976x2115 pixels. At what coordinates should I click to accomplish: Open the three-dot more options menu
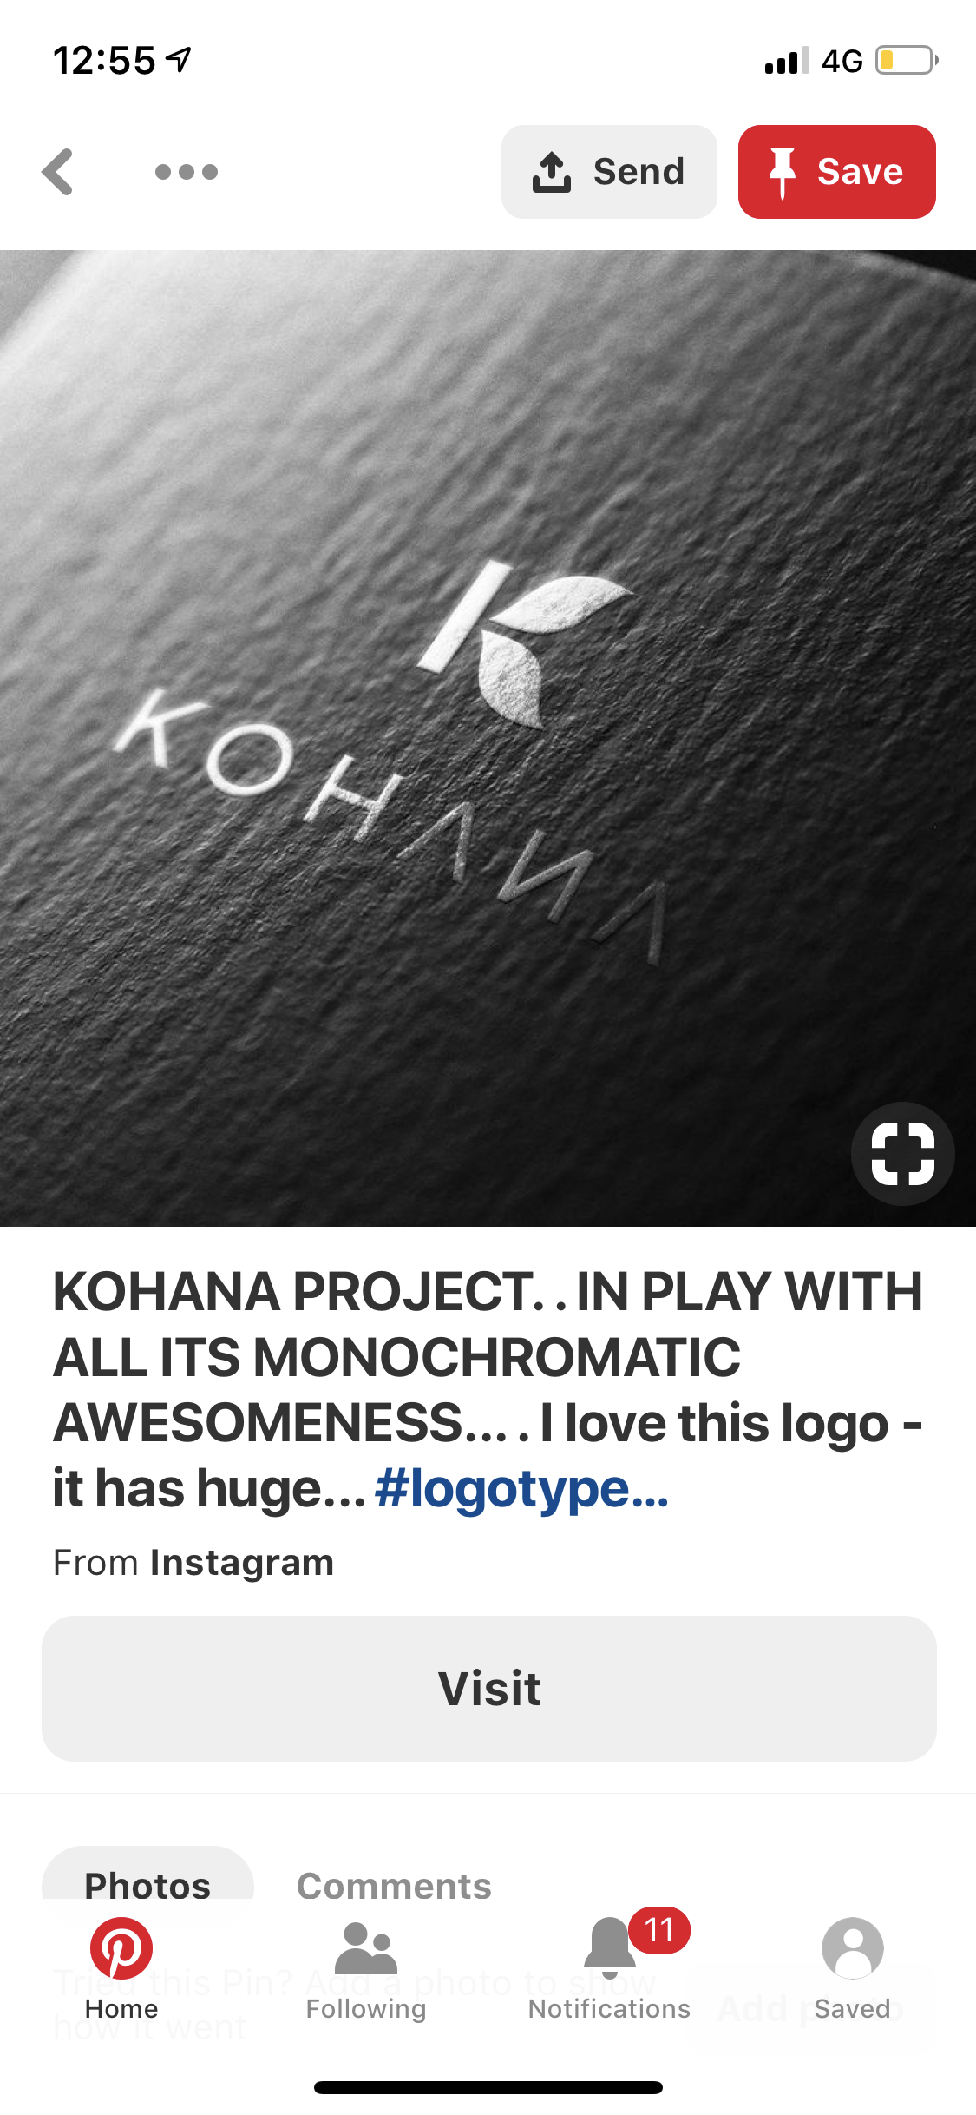[186, 172]
